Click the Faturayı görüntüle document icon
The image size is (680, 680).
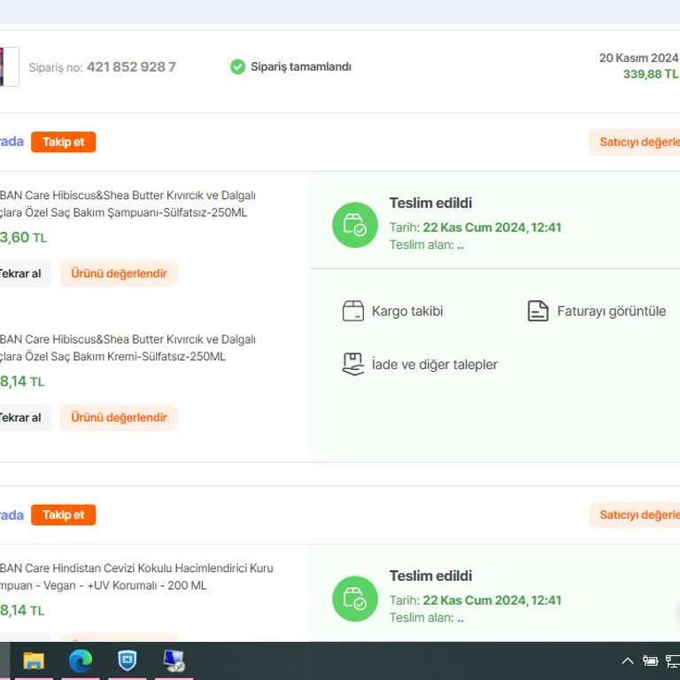[537, 311]
